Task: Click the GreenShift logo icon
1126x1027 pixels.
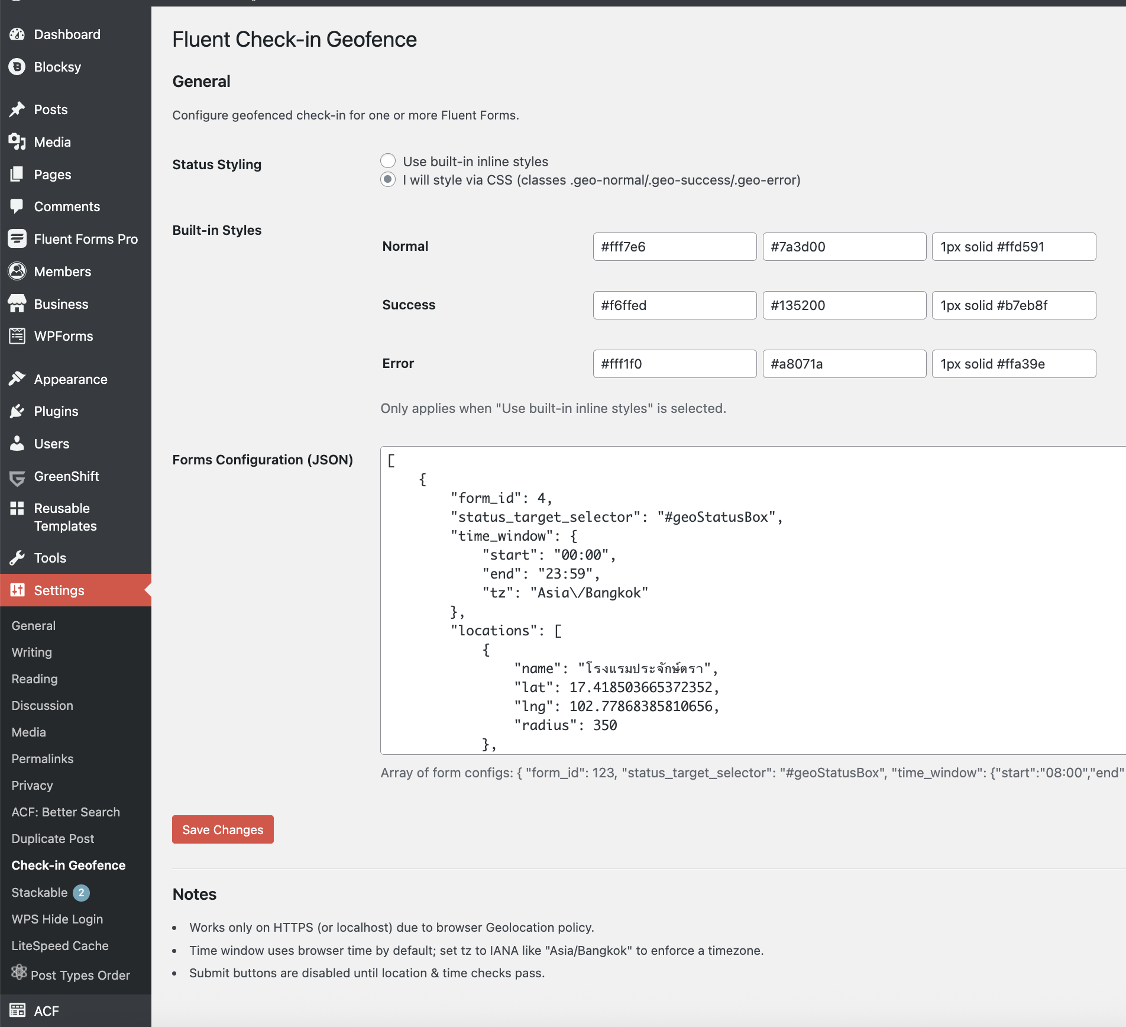Action: (17, 477)
